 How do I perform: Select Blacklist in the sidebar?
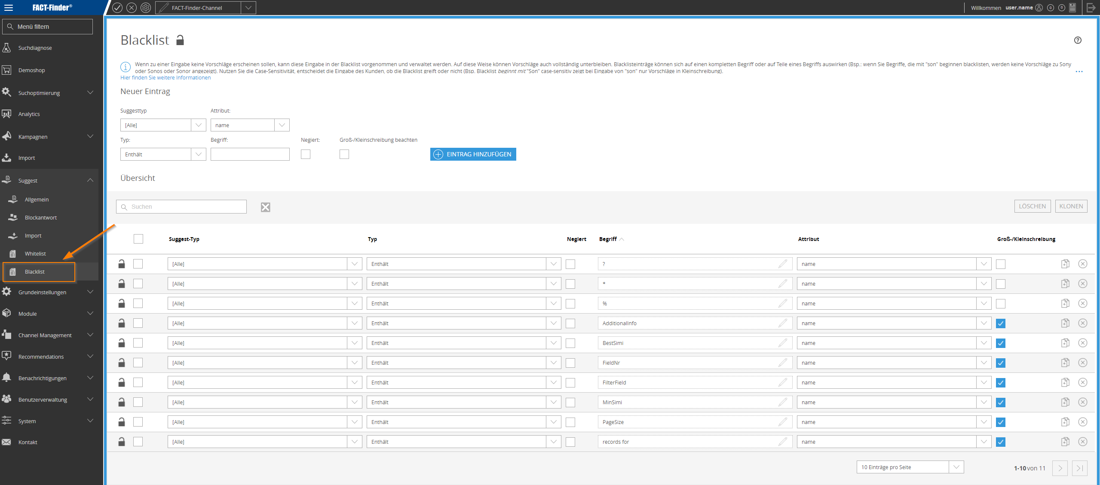pyautogui.click(x=39, y=272)
